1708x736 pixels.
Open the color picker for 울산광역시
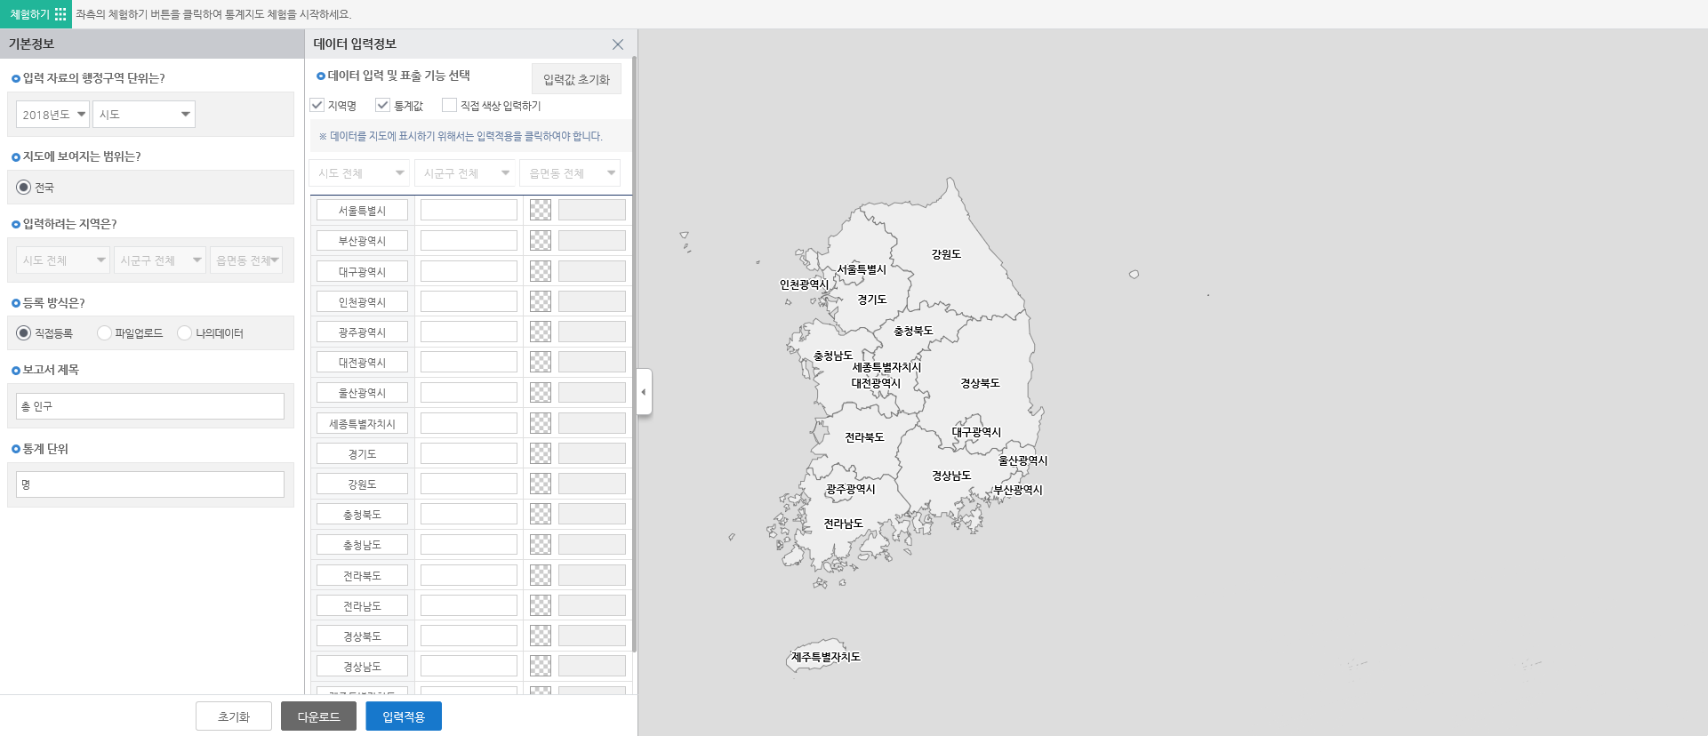tap(541, 392)
